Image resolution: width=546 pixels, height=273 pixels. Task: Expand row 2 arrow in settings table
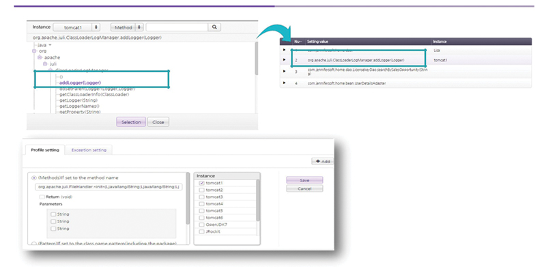point(284,60)
